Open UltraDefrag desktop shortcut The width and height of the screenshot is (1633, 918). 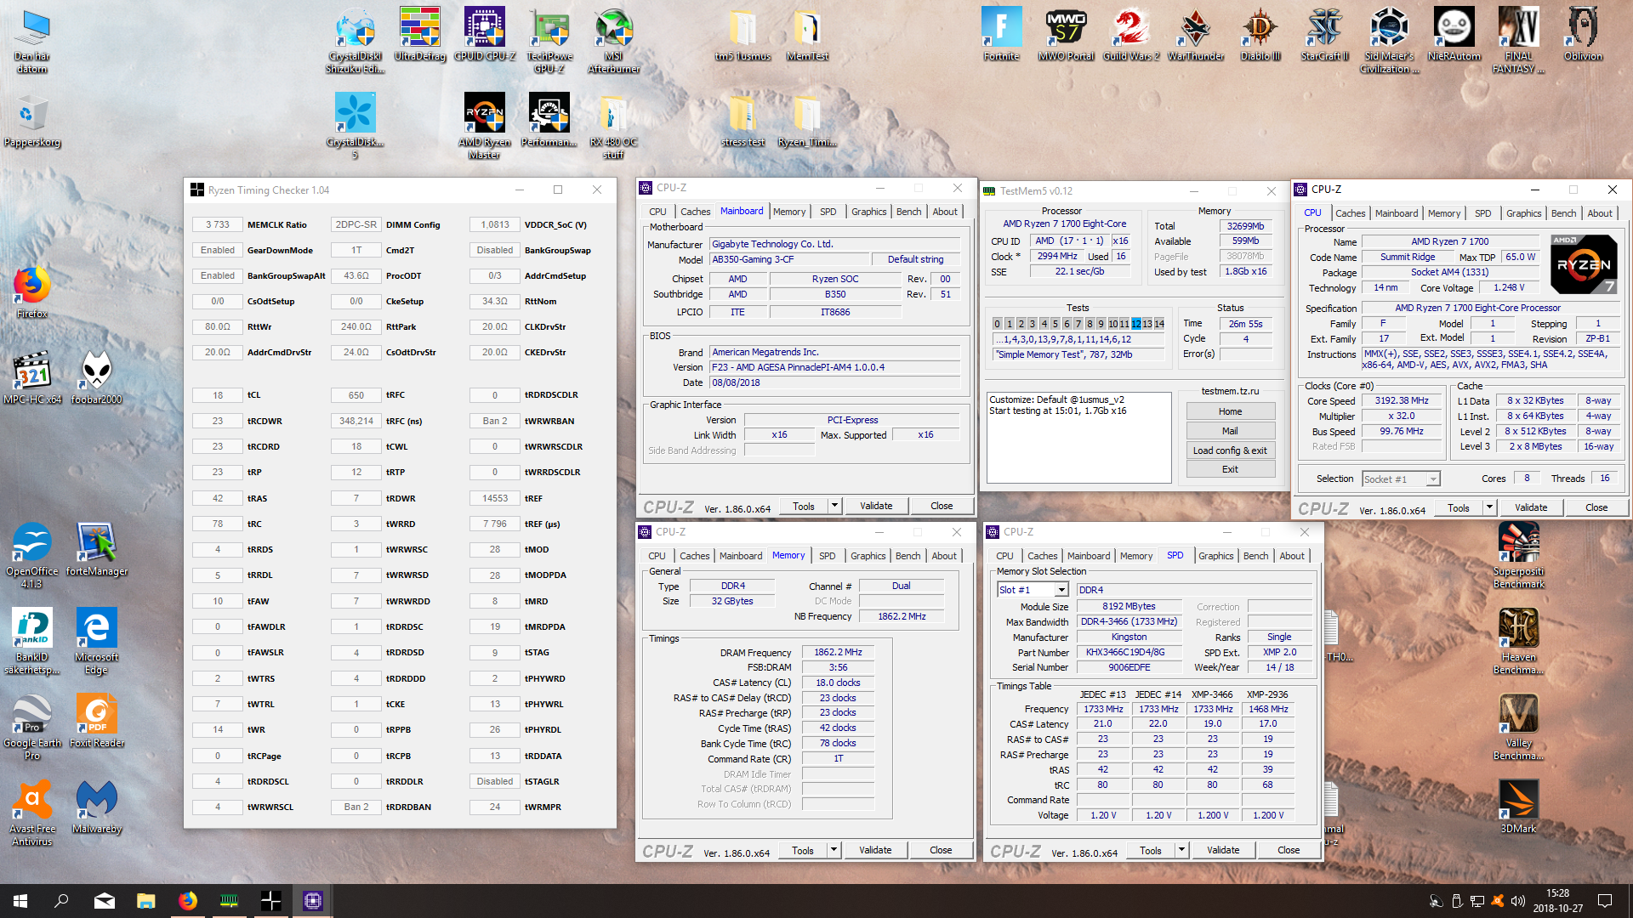pyautogui.click(x=420, y=34)
